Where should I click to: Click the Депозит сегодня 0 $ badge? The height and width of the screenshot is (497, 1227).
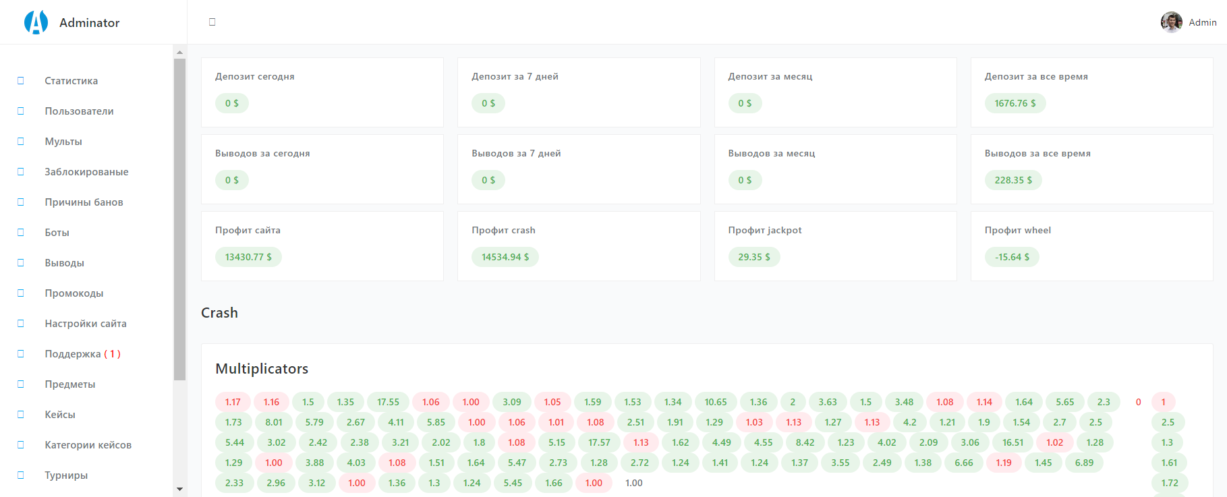[x=232, y=103]
